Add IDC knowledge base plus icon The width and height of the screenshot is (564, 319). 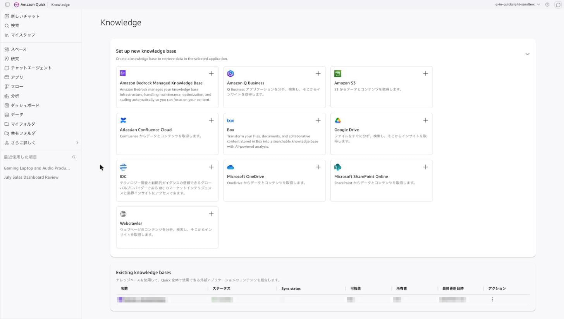click(x=211, y=167)
